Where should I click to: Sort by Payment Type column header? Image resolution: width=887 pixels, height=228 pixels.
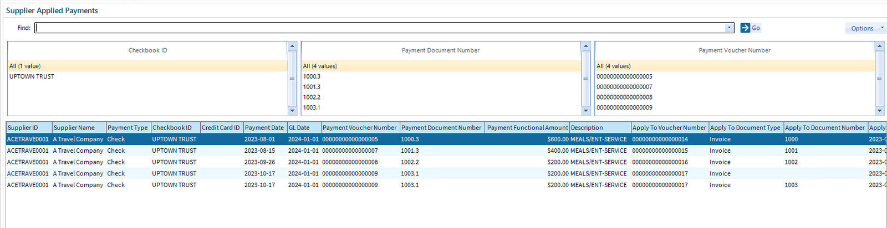129,128
